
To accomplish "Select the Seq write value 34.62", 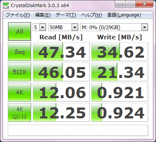I will [120, 52].
